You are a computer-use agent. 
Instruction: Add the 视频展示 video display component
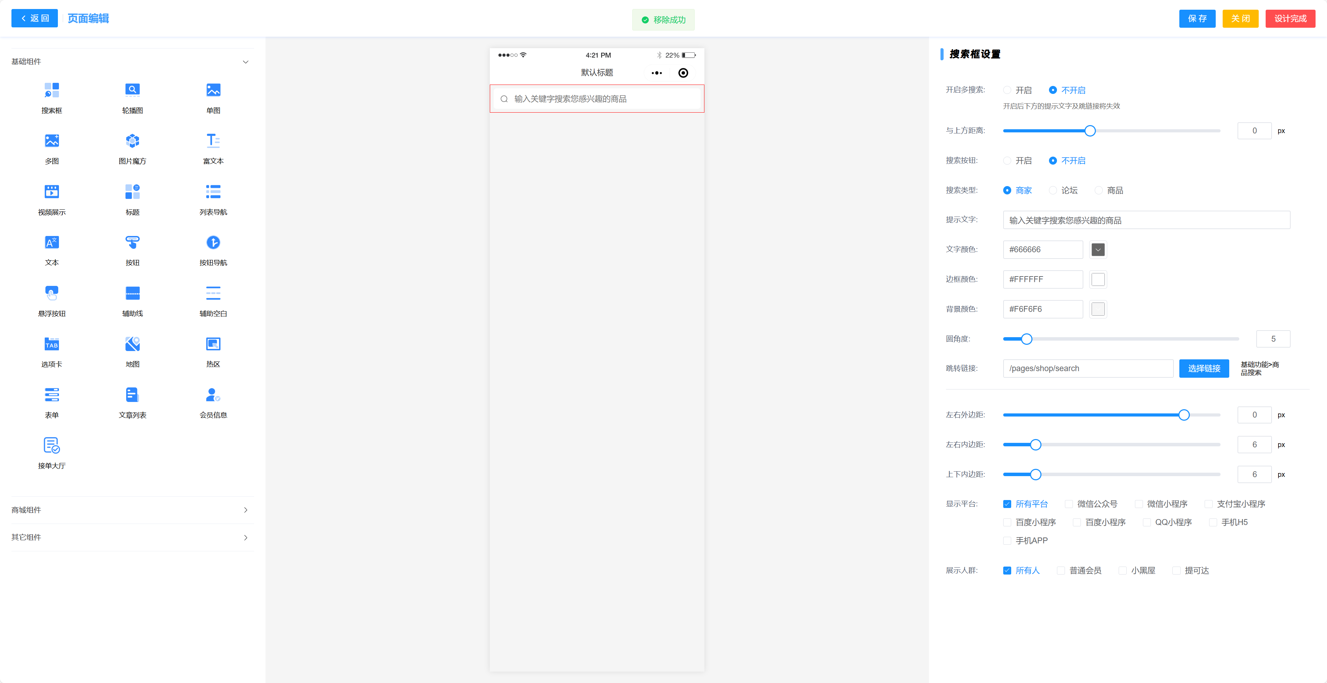[x=52, y=192]
